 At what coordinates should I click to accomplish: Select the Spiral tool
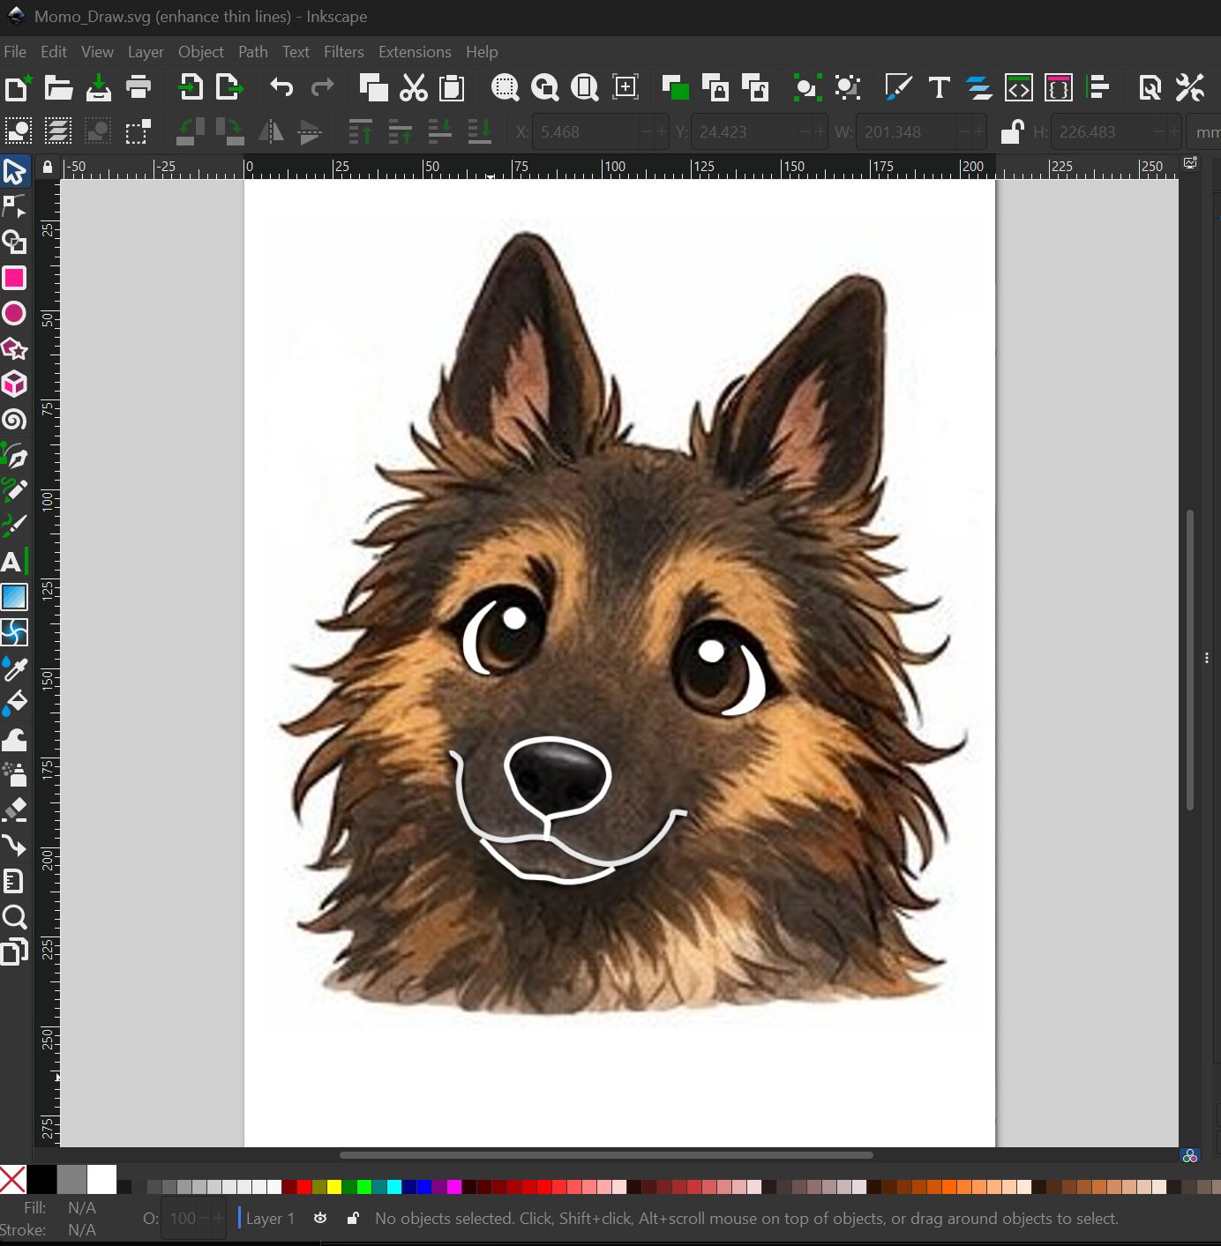point(14,420)
